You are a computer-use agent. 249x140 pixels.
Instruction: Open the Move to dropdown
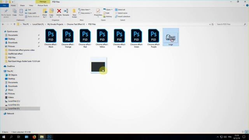pos(45,13)
